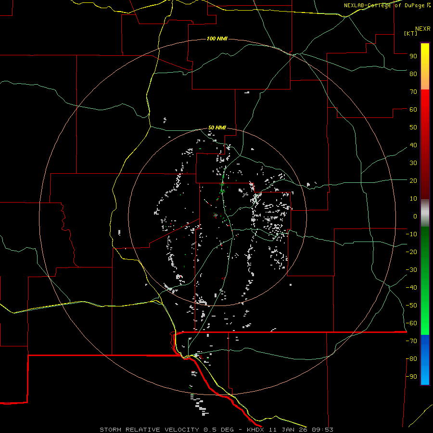Click the "50 NMI" range ring label
433x433 pixels.
pyautogui.click(x=217, y=127)
